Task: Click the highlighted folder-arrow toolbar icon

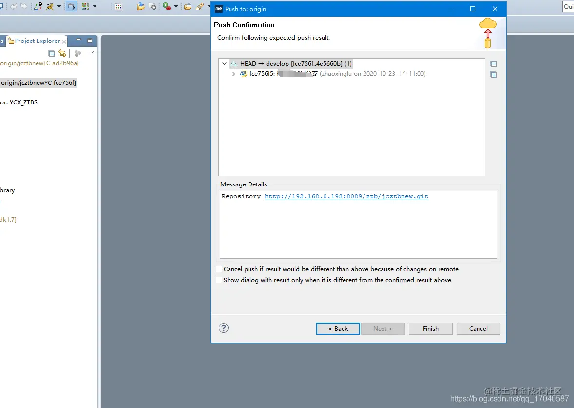Action: pyautogui.click(x=71, y=6)
